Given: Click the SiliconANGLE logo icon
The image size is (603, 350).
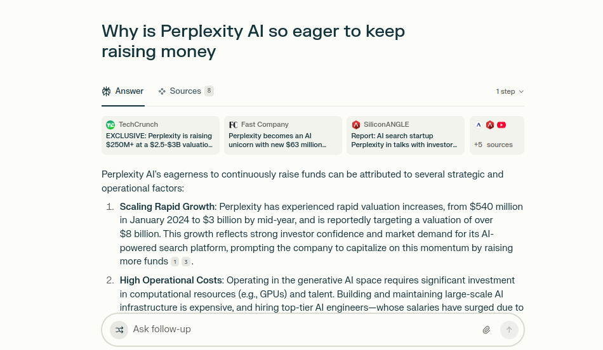Looking at the screenshot, I should point(355,124).
